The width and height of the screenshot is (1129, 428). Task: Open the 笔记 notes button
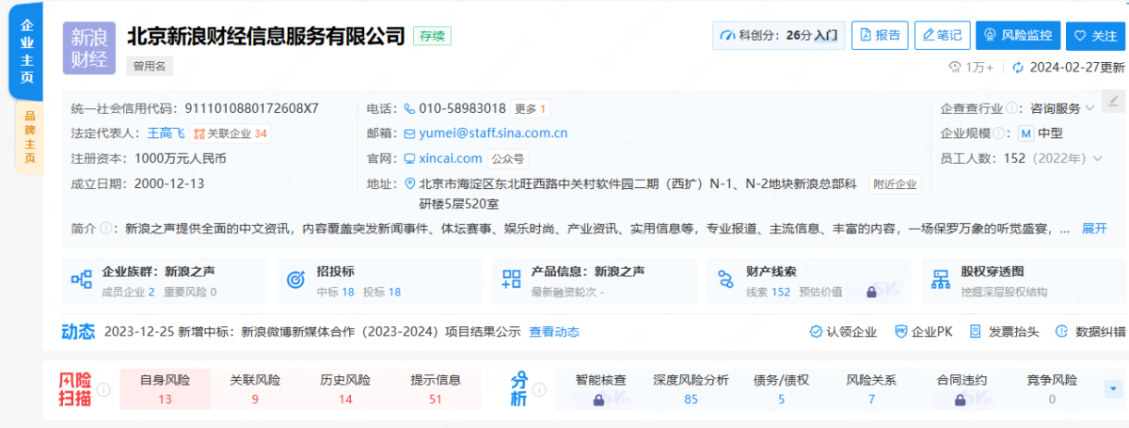pos(942,35)
